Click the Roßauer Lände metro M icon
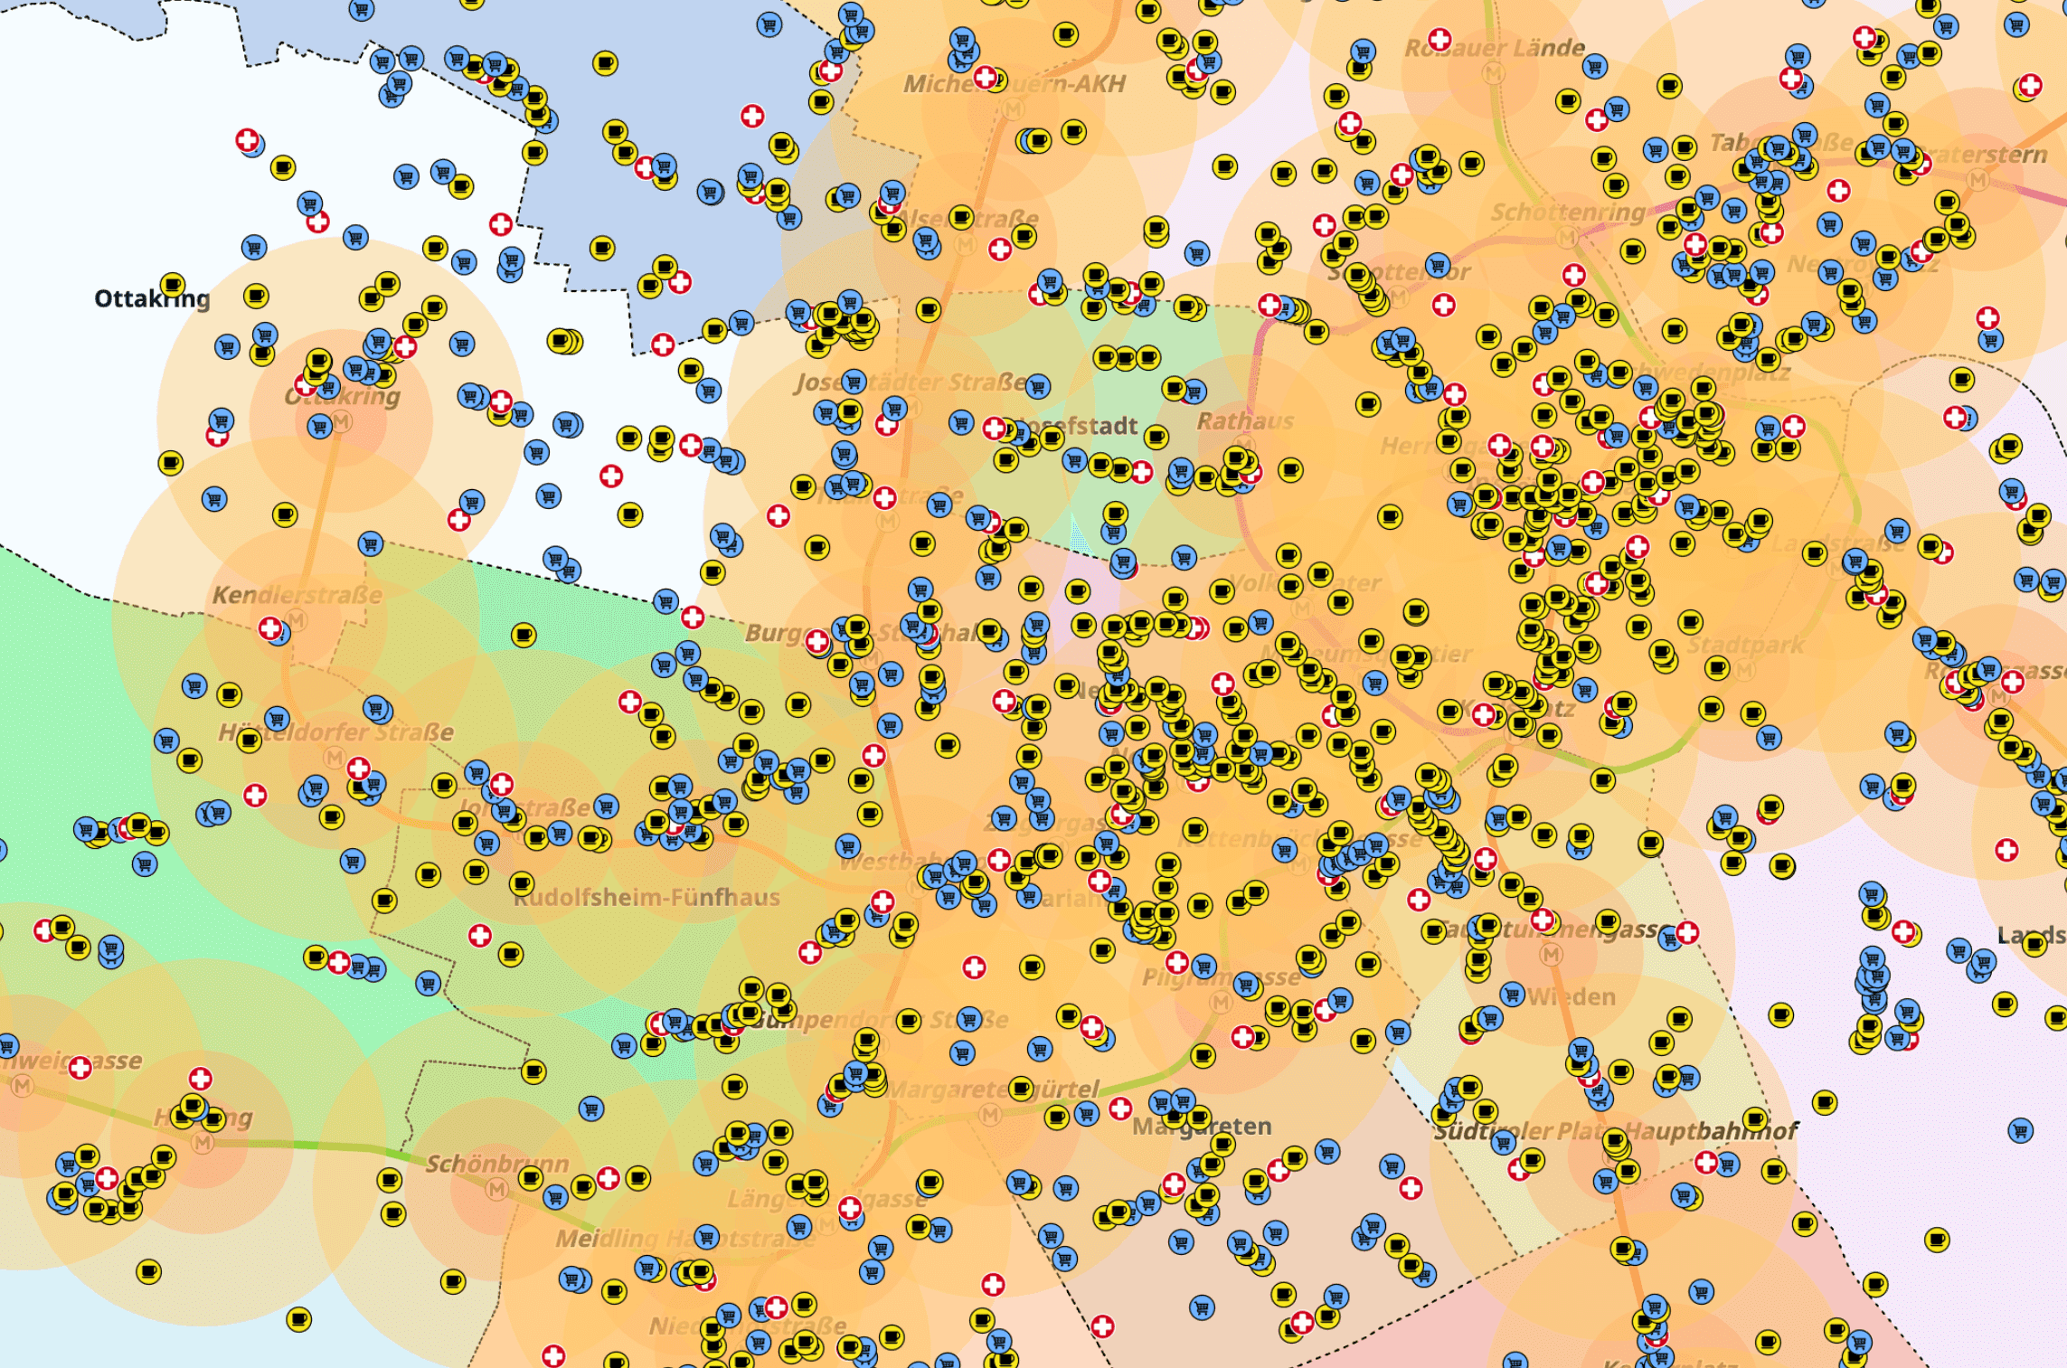The image size is (2067, 1368). pyautogui.click(x=1493, y=73)
